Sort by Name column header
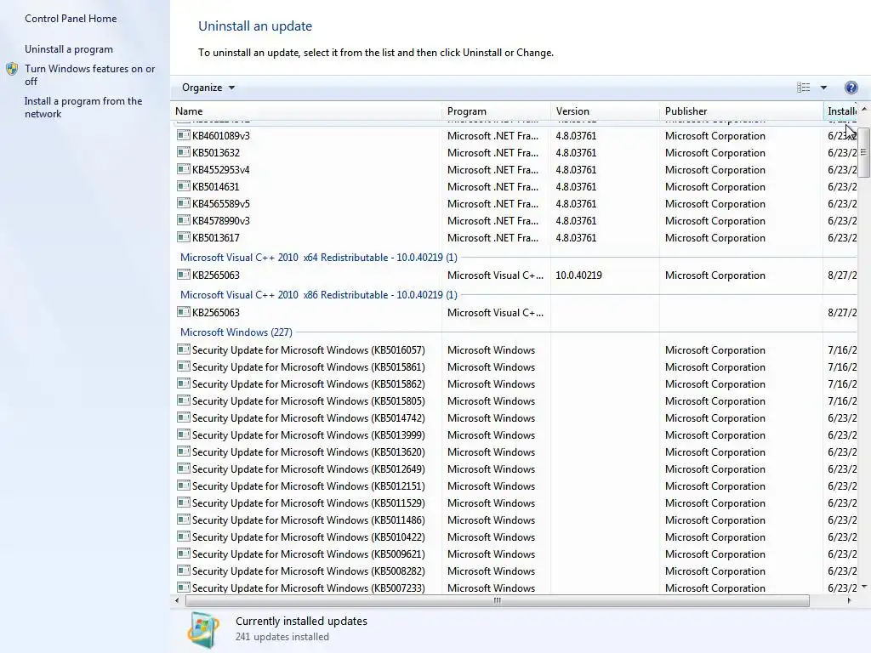The width and height of the screenshot is (871, 653). click(x=306, y=111)
